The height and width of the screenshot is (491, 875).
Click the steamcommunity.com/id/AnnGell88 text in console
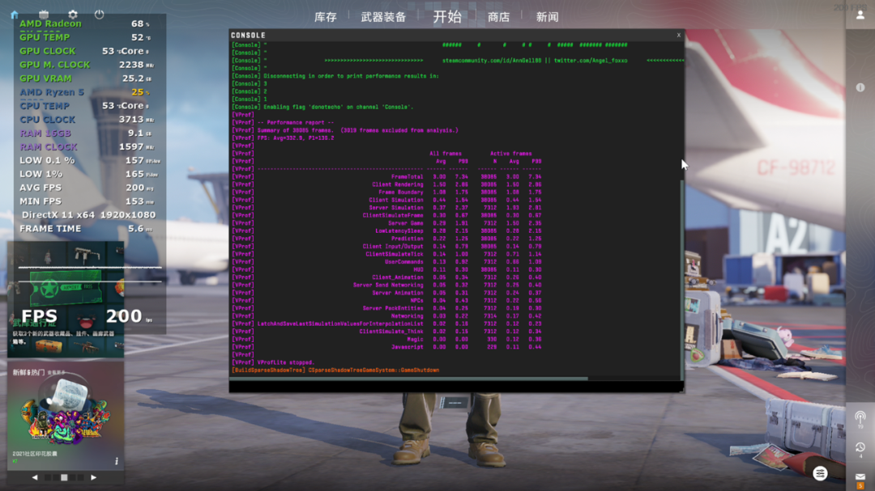tap(492, 60)
